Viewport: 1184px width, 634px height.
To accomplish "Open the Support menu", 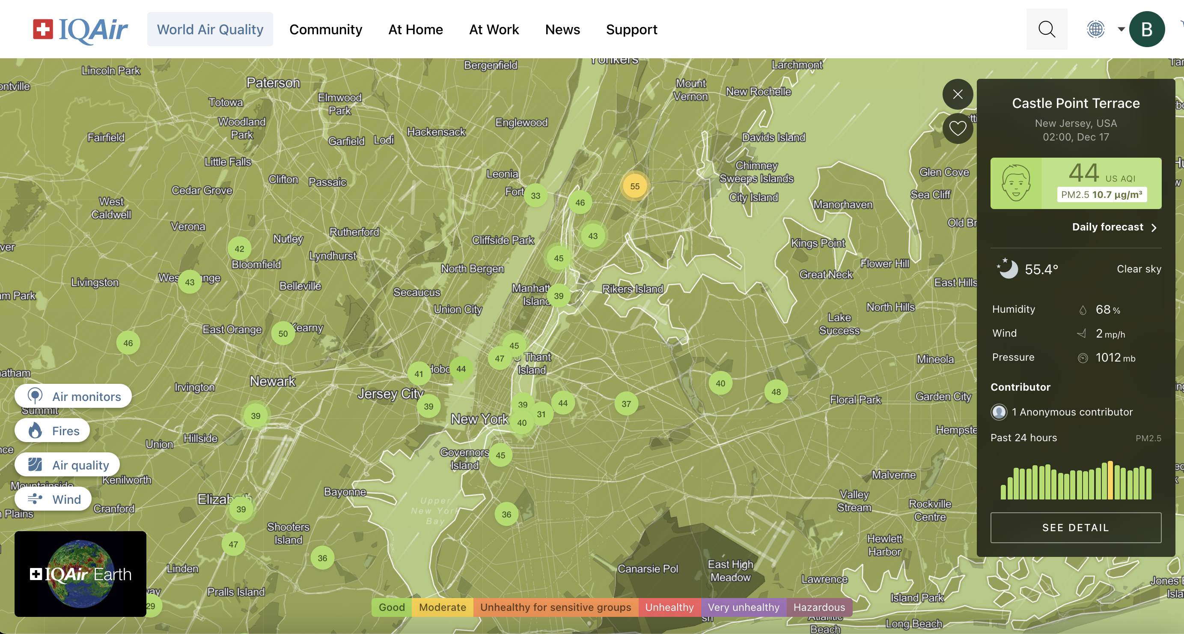I will pos(631,30).
